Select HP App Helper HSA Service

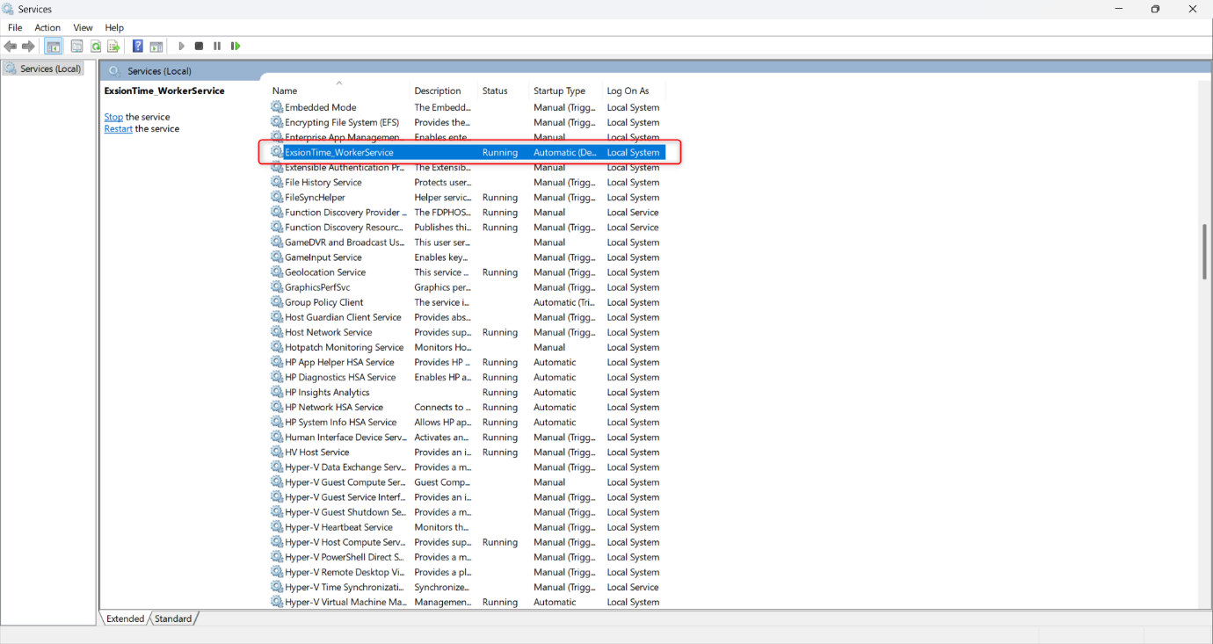pos(467,362)
